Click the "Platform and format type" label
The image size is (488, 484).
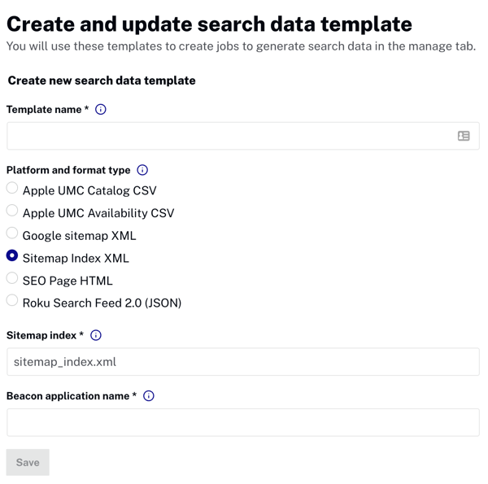pyautogui.click(x=68, y=170)
